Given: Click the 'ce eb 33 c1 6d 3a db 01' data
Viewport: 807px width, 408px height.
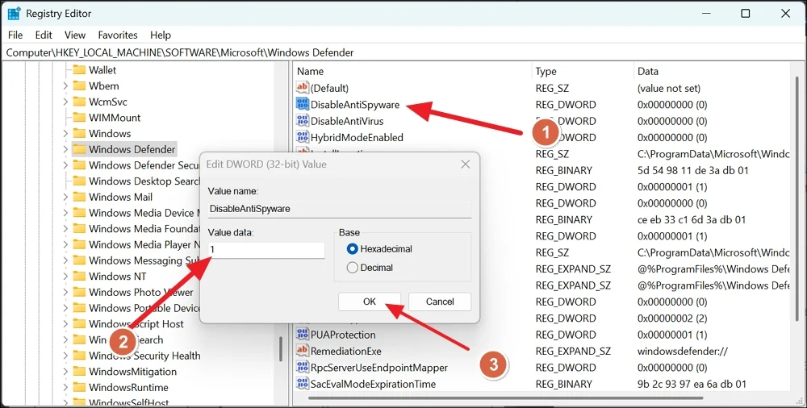Looking at the screenshot, I should tap(692, 219).
